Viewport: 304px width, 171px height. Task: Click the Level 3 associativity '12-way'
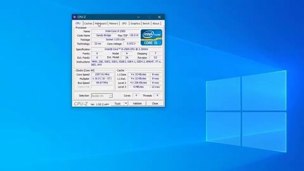point(156,87)
